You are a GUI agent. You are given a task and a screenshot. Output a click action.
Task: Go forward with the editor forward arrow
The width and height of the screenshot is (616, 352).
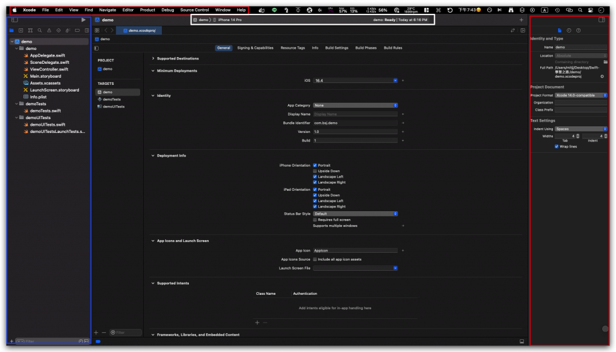pyautogui.click(x=112, y=30)
